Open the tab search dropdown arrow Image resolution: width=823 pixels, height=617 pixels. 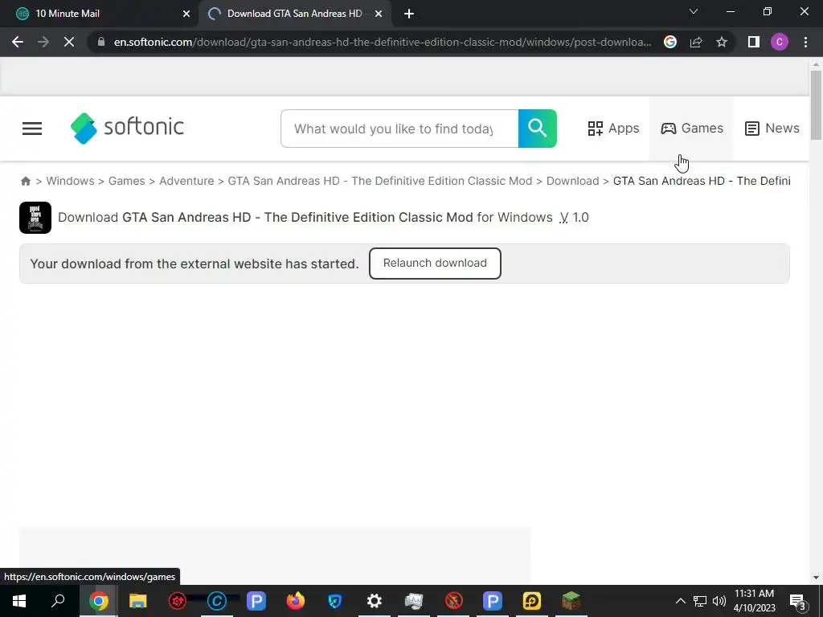pos(694,11)
